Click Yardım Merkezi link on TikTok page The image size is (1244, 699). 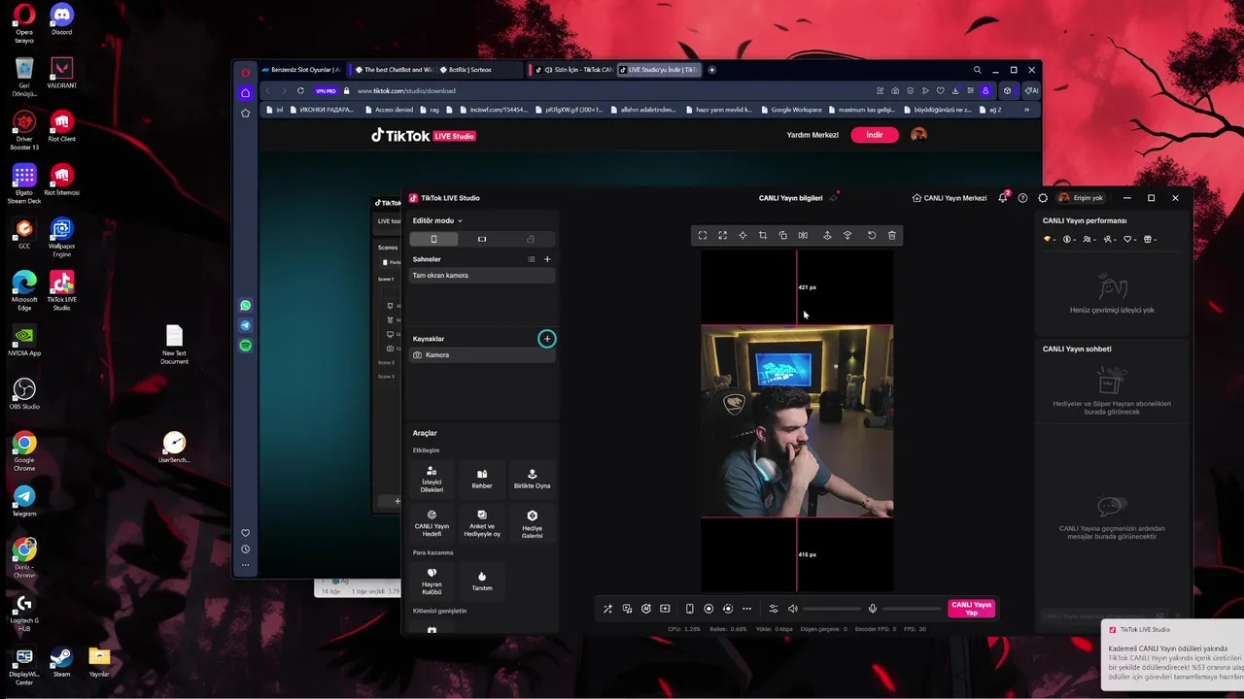point(812,135)
